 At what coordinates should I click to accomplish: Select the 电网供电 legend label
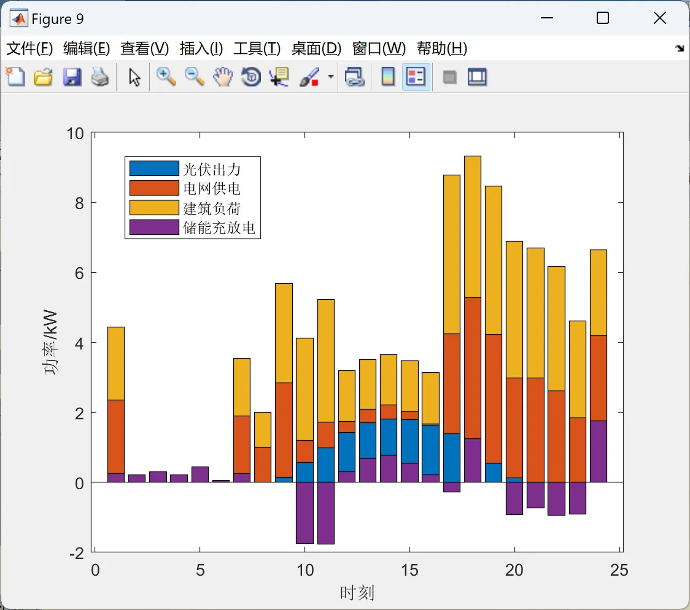coord(212,189)
